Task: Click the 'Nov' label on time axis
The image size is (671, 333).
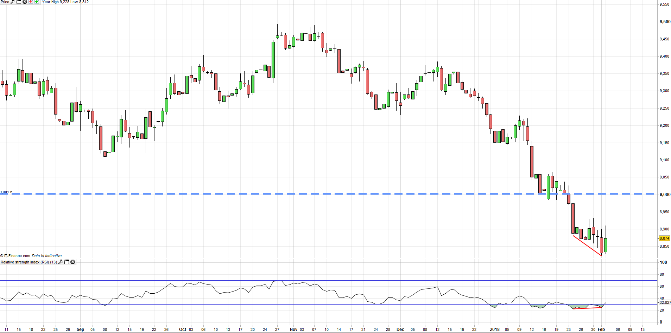Action: pos(293,329)
